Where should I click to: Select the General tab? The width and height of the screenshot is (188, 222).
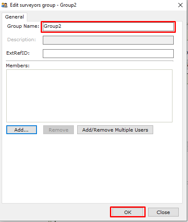point(14,17)
